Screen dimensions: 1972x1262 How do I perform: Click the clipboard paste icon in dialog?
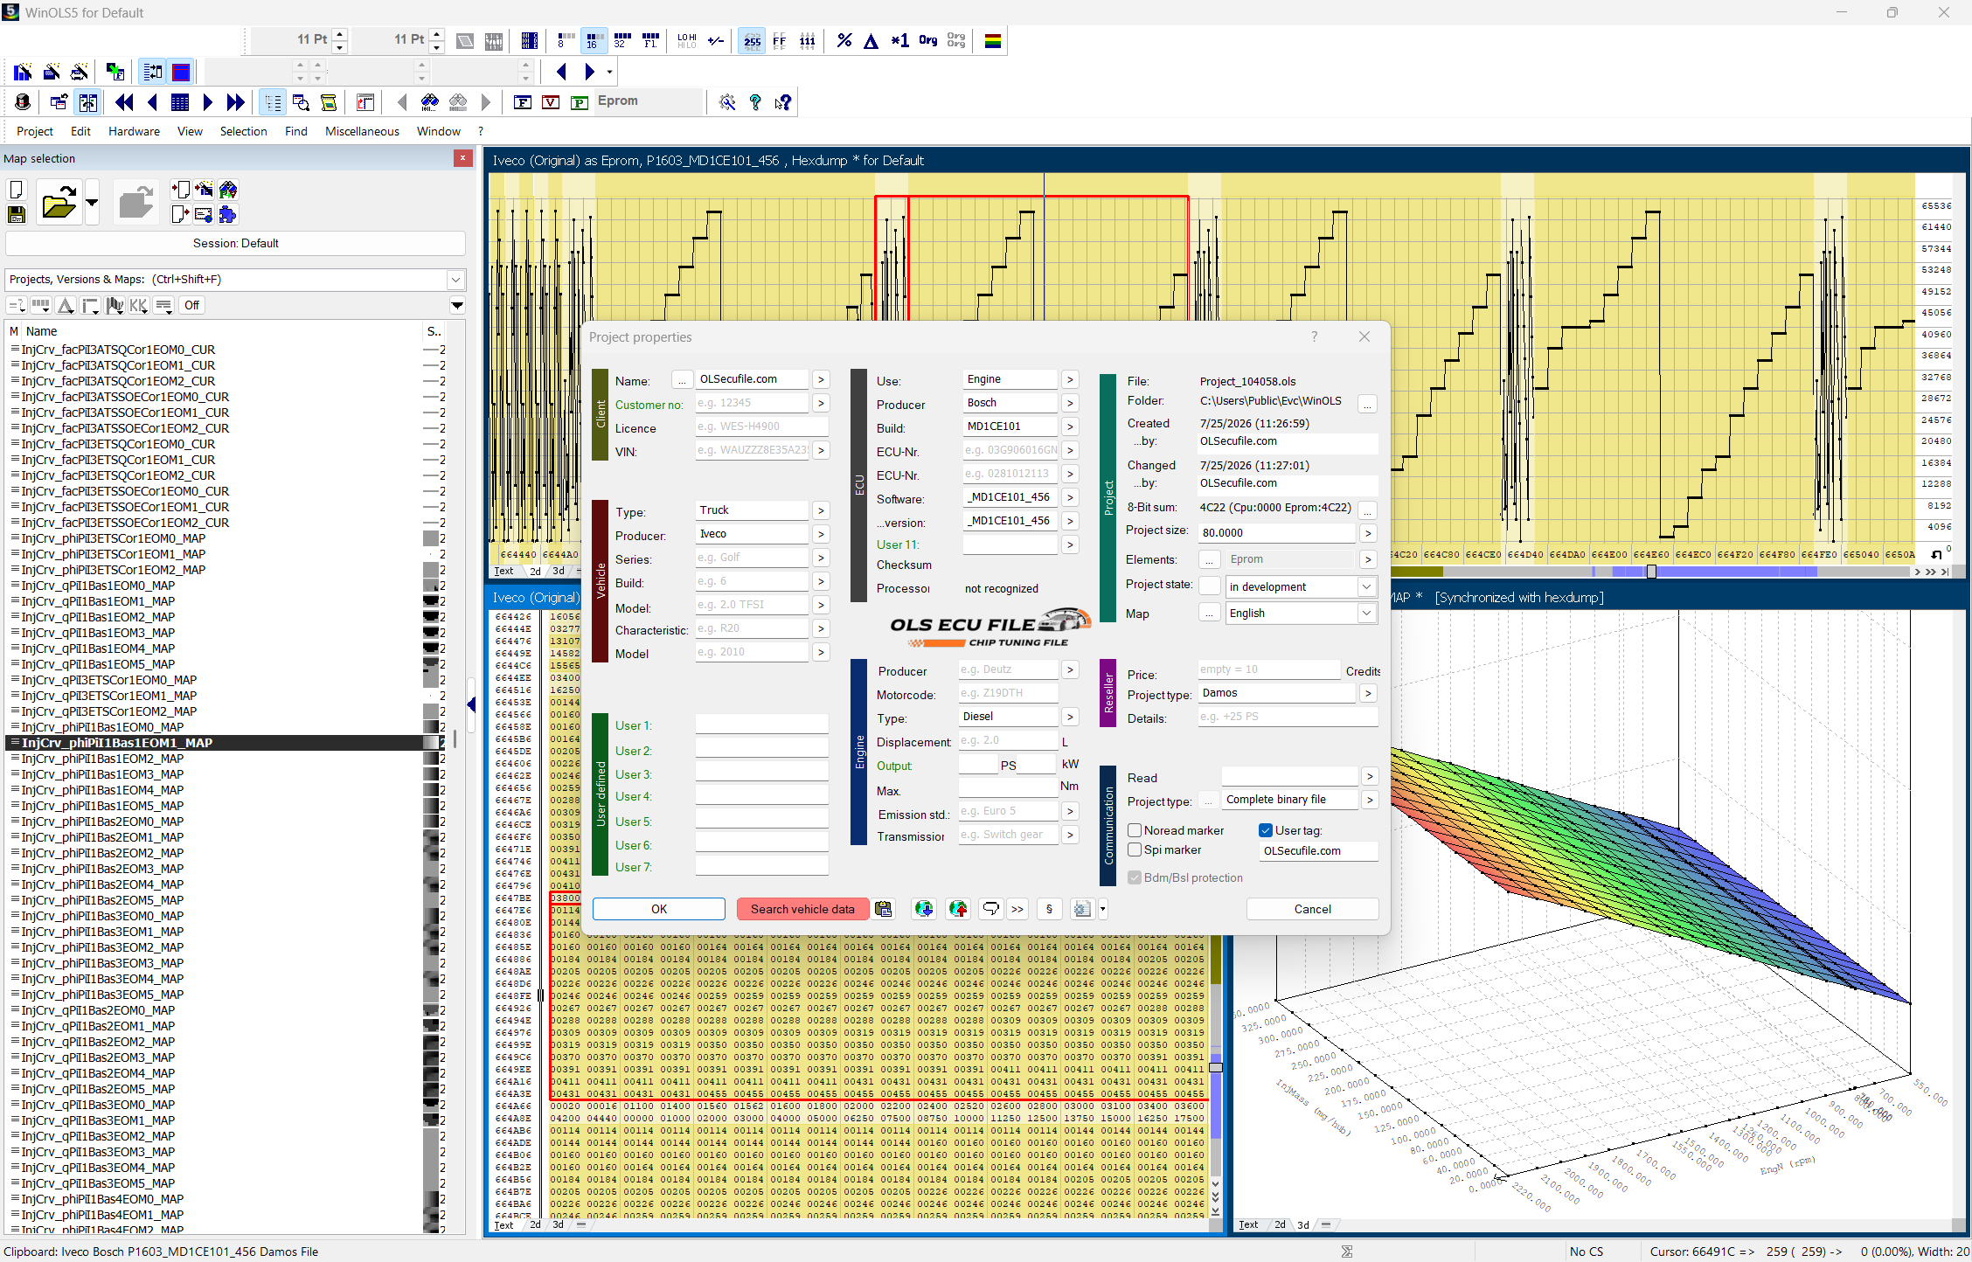pos(884,909)
